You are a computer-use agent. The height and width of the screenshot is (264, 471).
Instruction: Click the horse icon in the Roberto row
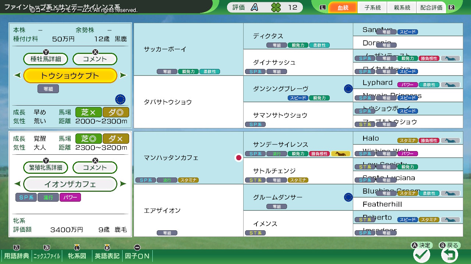[451, 220]
